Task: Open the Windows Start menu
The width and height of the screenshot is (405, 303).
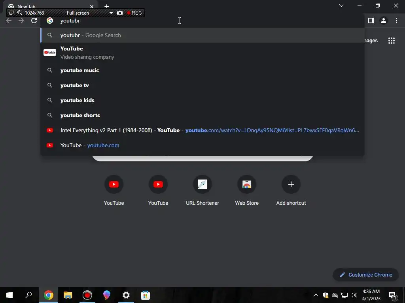Action: [x=9, y=295]
